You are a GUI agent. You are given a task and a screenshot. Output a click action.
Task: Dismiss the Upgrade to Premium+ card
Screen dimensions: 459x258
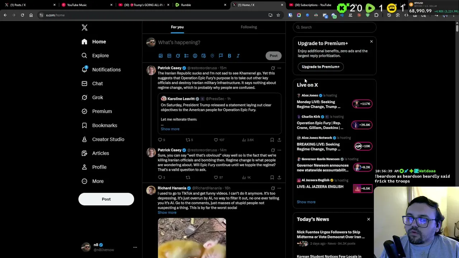pos(372,42)
